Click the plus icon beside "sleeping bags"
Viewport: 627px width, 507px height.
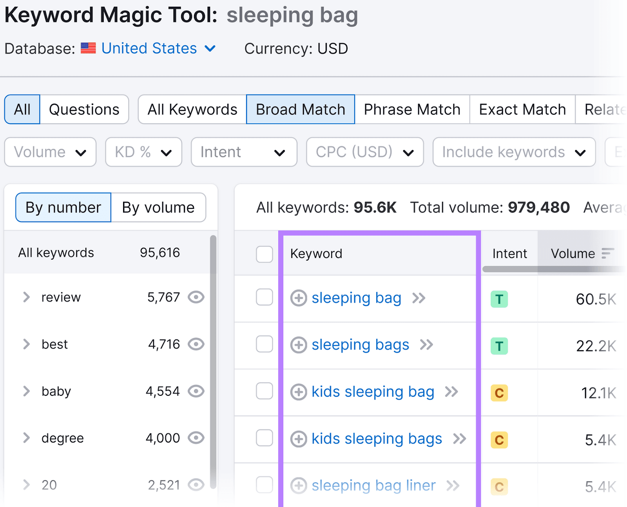click(x=299, y=345)
